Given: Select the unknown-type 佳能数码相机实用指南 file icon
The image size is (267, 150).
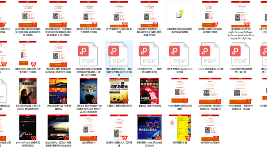Looking at the screenshot, I should pyautogui.click(x=180, y=14).
